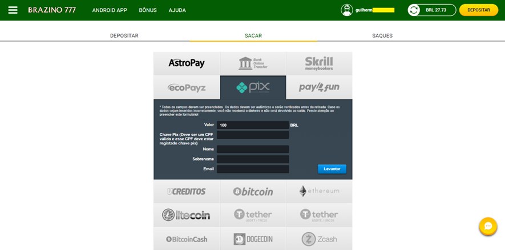
Task: Select Zcash withdrawal method
Action: (319, 239)
